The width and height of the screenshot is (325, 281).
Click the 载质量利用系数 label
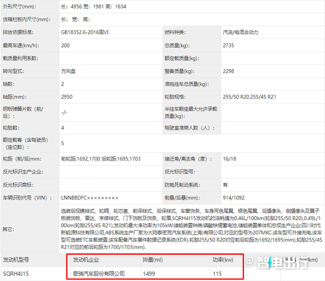20,58
